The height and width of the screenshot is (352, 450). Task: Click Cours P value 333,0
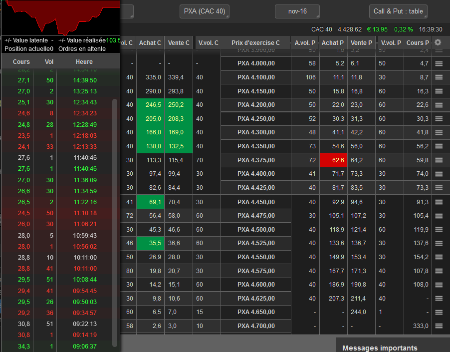[421, 326]
